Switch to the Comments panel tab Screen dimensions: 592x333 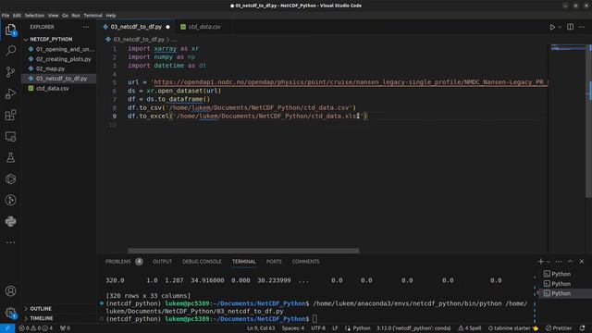click(x=305, y=262)
